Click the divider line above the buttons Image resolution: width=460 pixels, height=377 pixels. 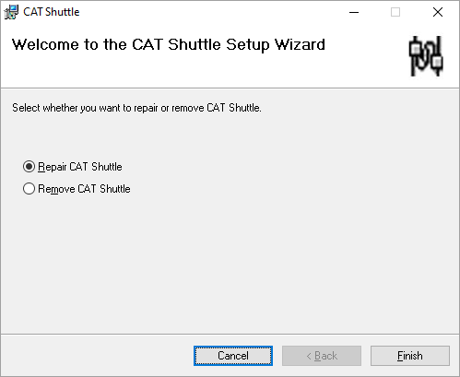coord(230,334)
